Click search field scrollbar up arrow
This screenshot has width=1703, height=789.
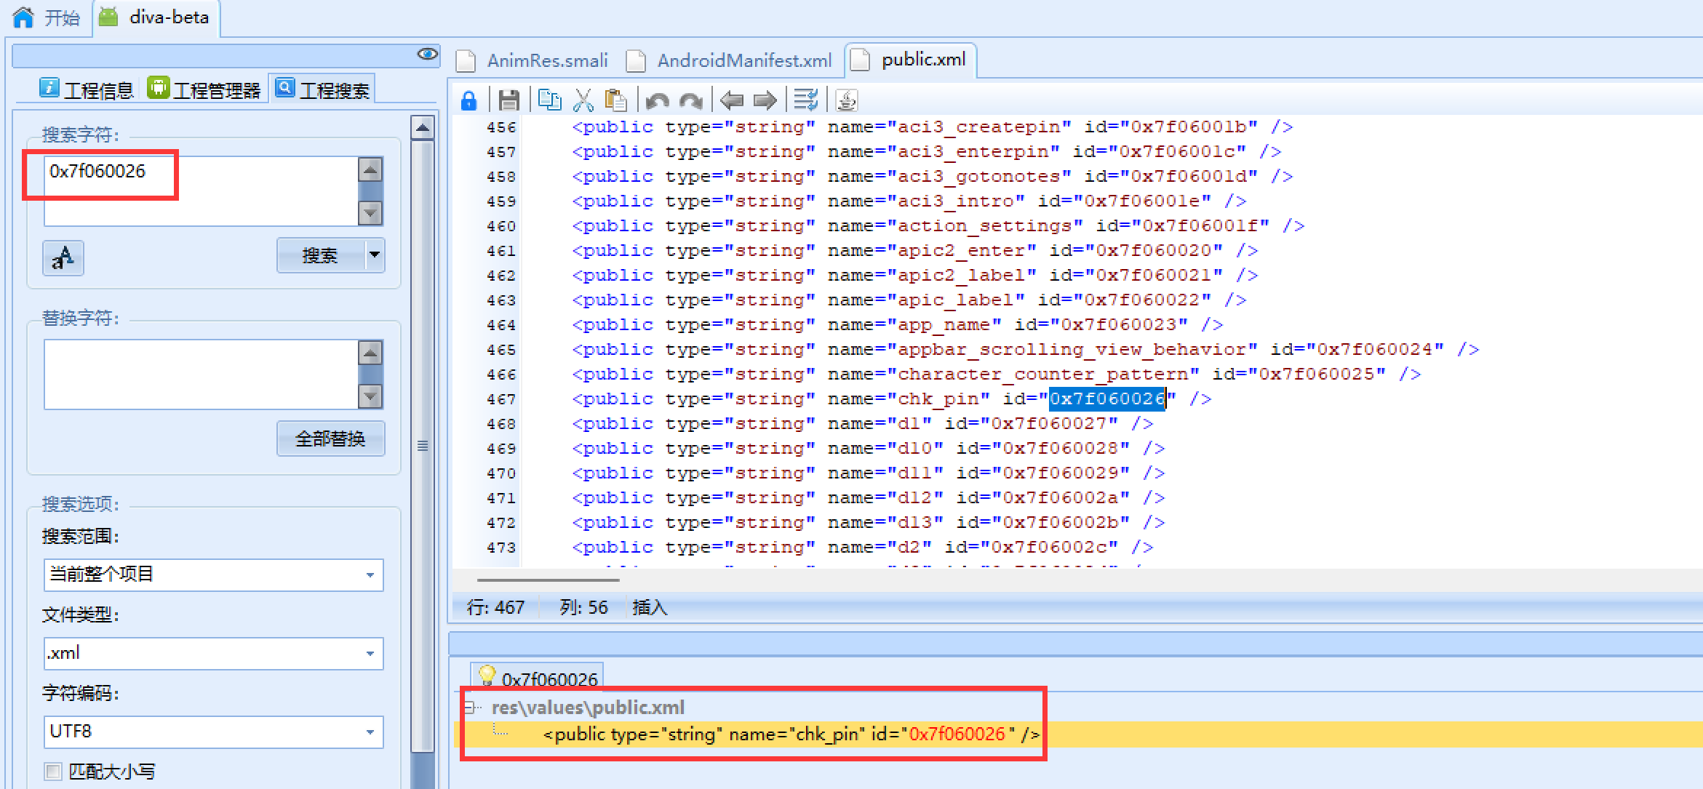pyautogui.click(x=370, y=169)
